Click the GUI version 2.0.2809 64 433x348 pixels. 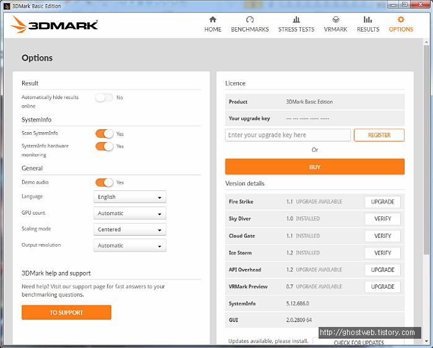299,320
